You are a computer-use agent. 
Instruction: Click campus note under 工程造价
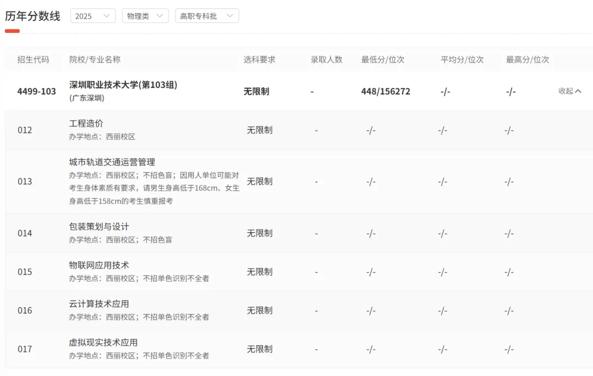(102, 137)
